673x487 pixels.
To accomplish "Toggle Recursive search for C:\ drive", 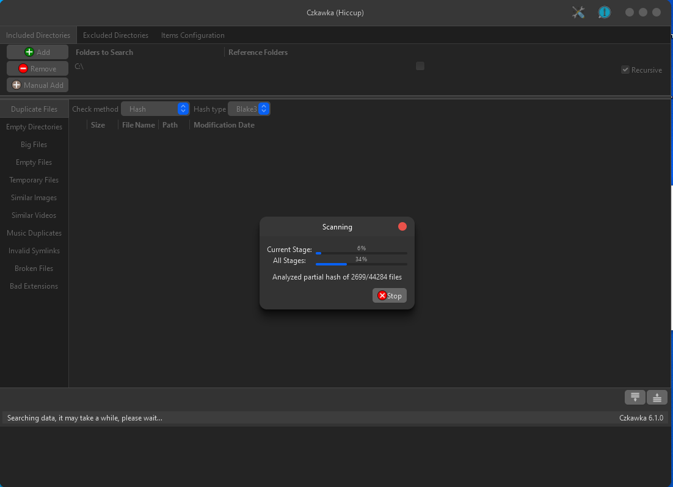I will (625, 70).
